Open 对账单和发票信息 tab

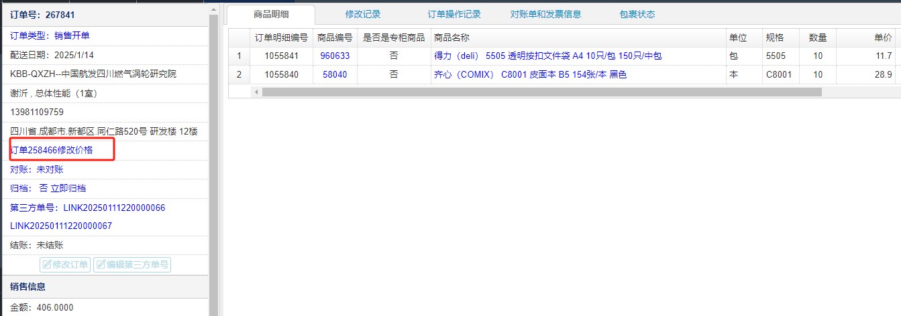click(545, 14)
